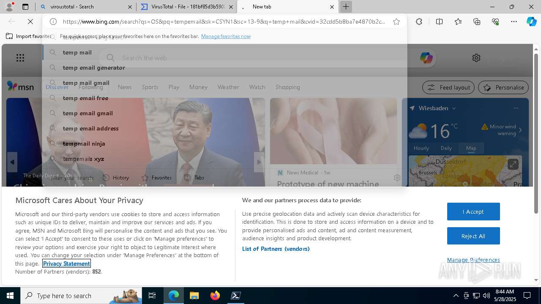Switch the weather view to Daily

point(446,148)
